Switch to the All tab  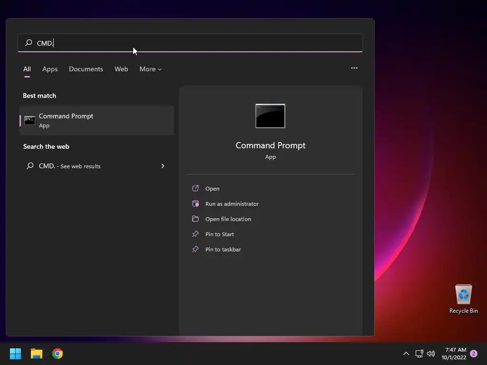tap(27, 69)
